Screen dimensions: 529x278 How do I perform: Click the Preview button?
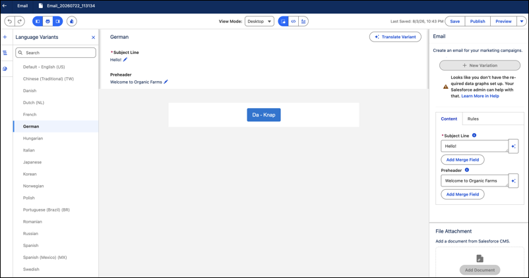[503, 21]
